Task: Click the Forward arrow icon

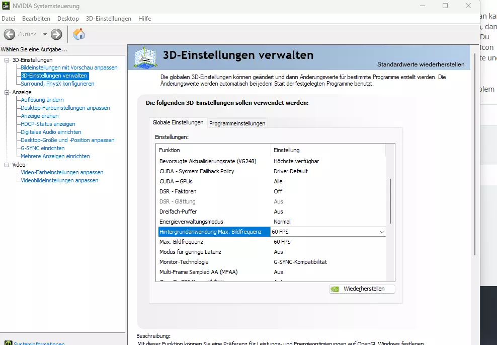Action: click(x=56, y=34)
